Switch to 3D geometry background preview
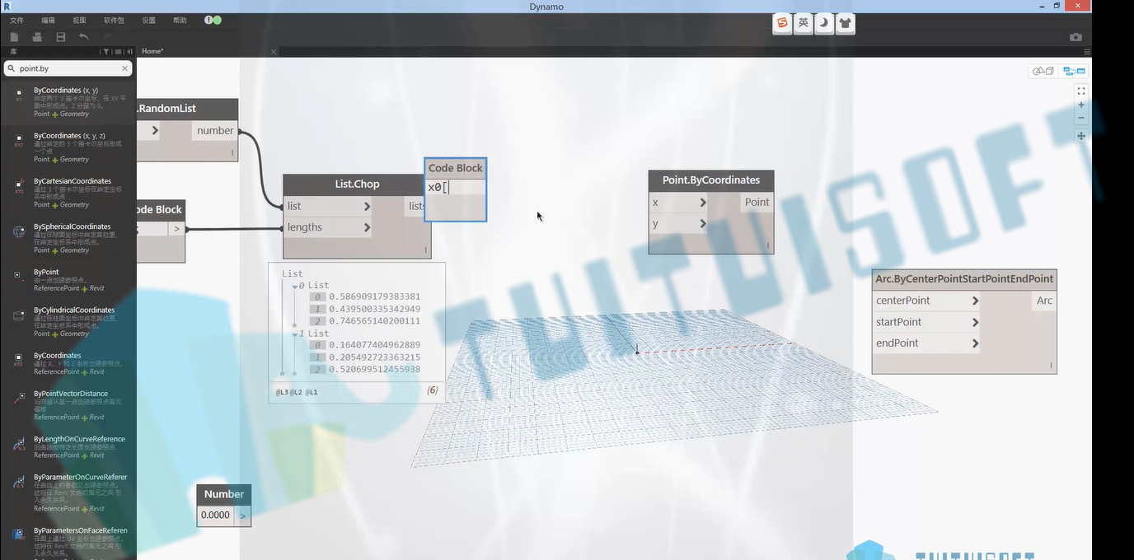Image resolution: width=1134 pixels, height=560 pixels. pyautogui.click(x=1043, y=71)
